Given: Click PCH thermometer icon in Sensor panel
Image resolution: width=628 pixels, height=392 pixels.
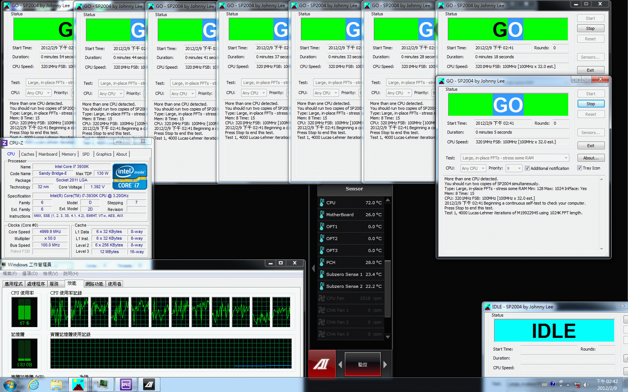Looking at the screenshot, I should click(322, 262).
